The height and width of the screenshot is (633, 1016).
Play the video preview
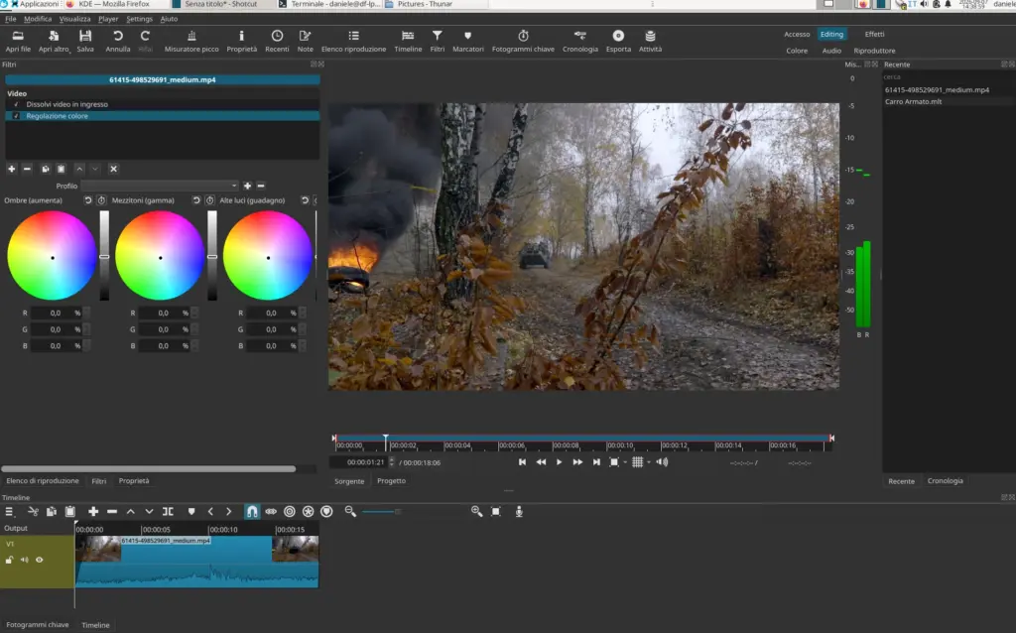coord(560,462)
